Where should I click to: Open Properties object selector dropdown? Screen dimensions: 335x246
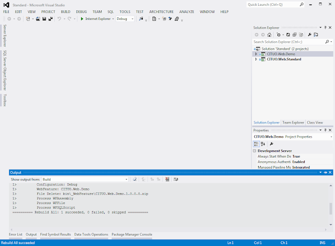331,137
